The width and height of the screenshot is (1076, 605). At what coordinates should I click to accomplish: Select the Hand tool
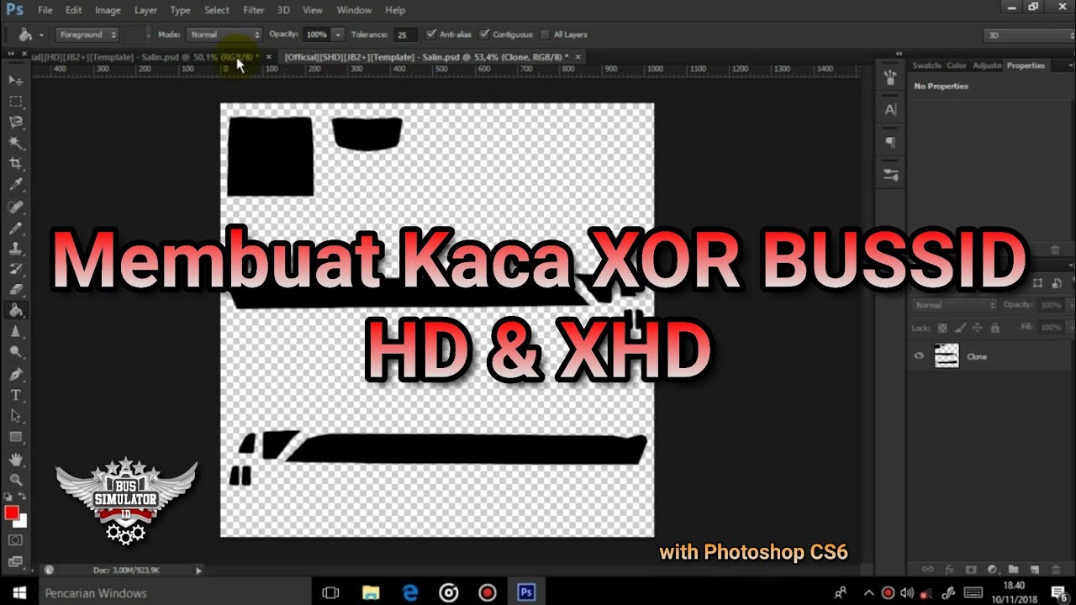pyautogui.click(x=15, y=459)
